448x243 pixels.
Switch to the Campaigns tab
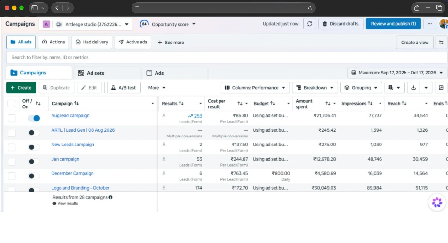(x=39, y=73)
